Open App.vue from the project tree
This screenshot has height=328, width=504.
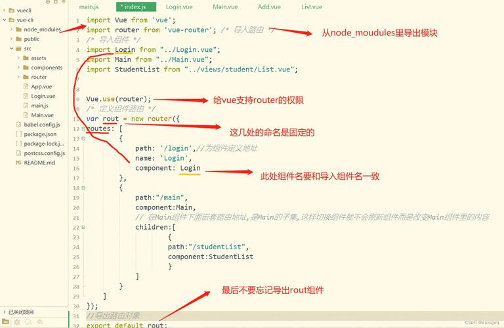point(41,87)
